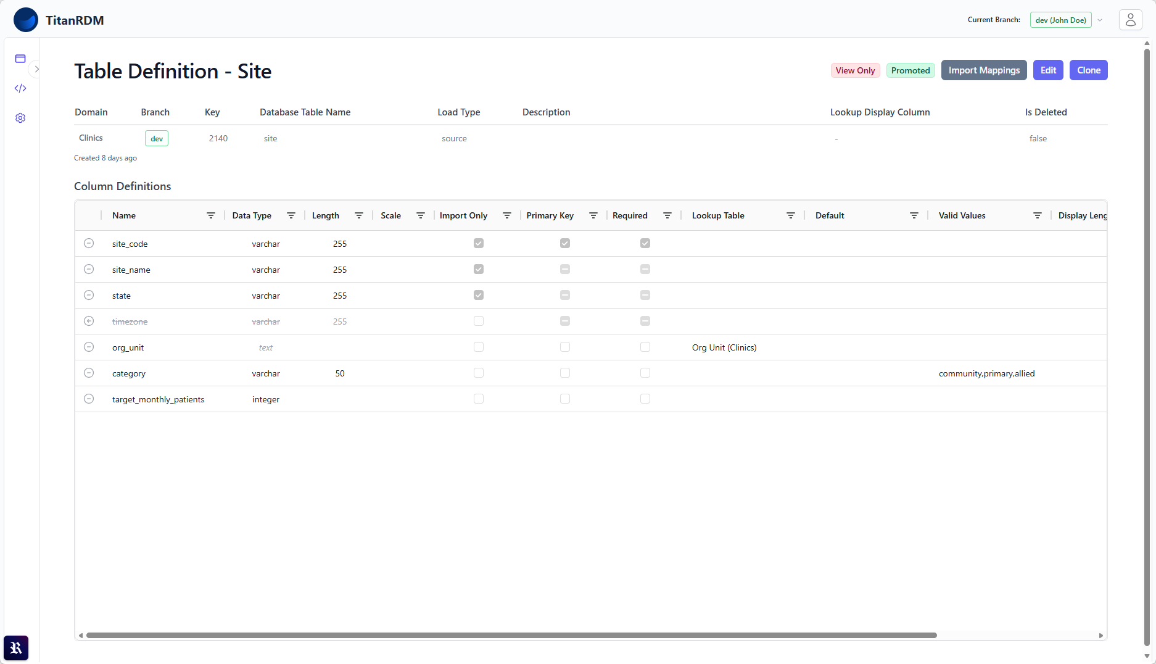Image resolution: width=1156 pixels, height=664 pixels.
Task: Click the row icon for org_unit
Action: point(89,347)
